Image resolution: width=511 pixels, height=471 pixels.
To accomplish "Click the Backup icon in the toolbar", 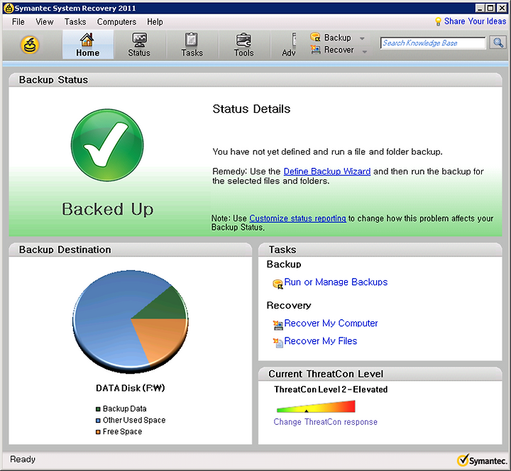I will click(315, 38).
